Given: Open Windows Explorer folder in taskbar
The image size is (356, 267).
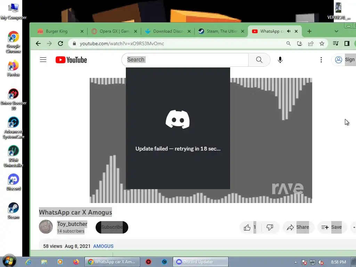Looking at the screenshot, I should click(44, 262).
